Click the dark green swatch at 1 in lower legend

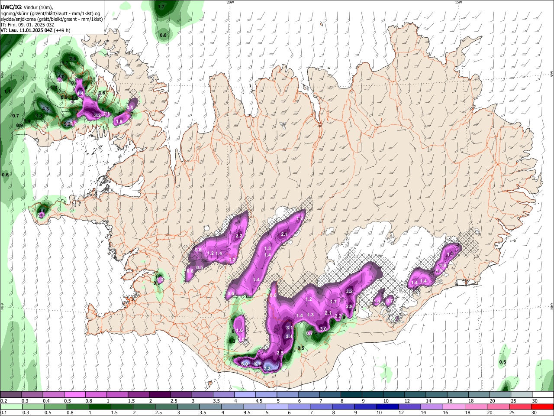[x=100, y=407]
